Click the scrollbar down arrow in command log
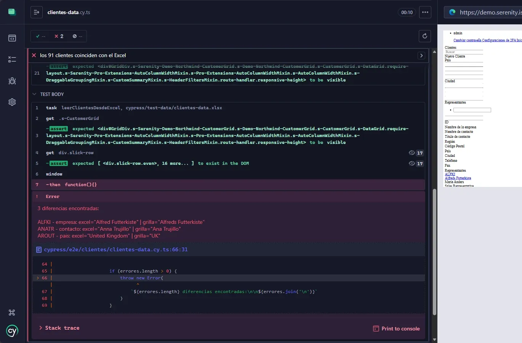Image resolution: width=522 pixels, height=343 pixels. point(434,339)
